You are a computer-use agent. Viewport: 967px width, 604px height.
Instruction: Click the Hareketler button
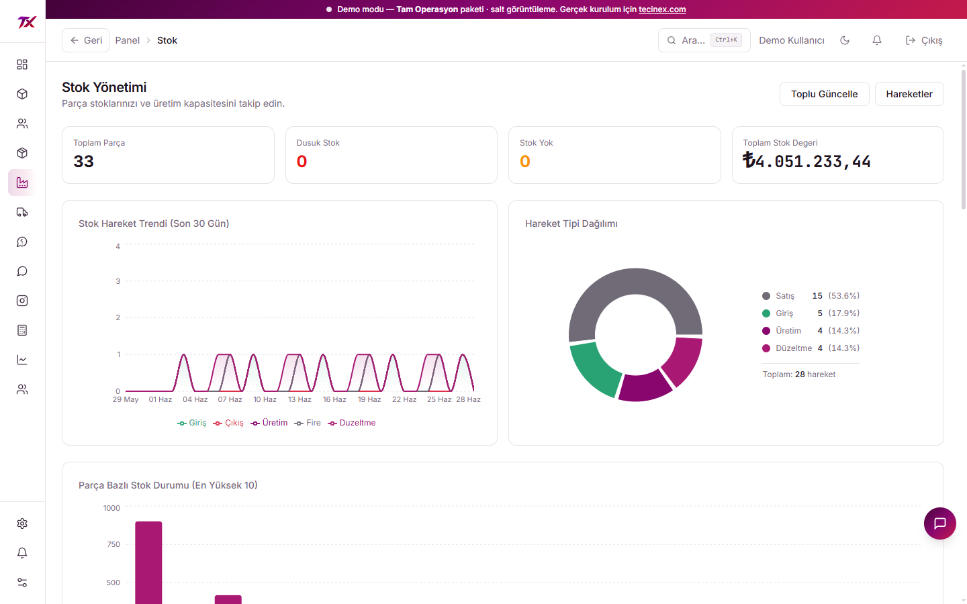tap(909, 94)
